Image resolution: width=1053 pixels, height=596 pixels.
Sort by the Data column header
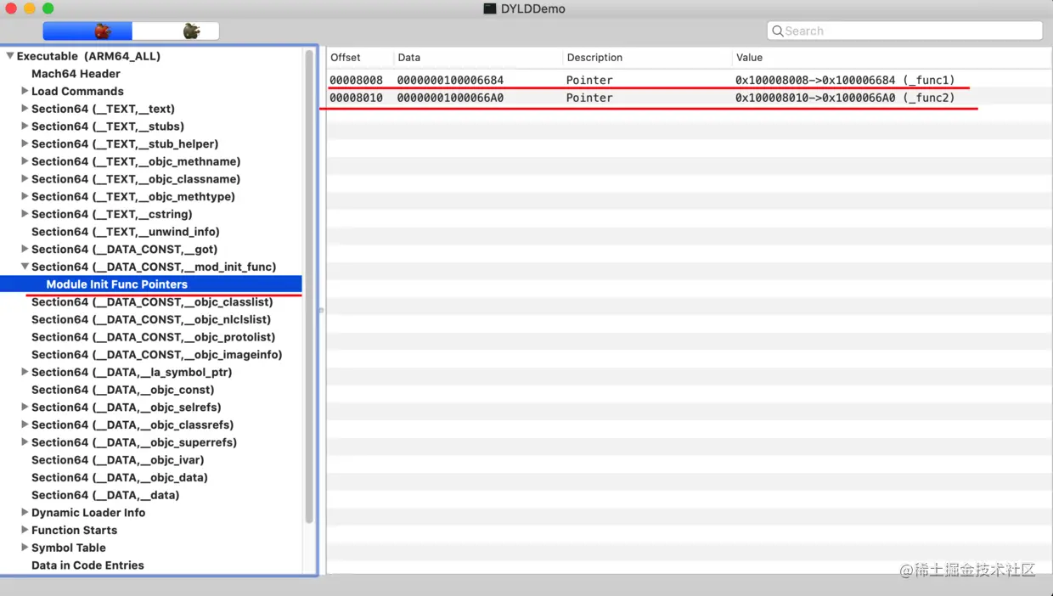tap(478, 58)
